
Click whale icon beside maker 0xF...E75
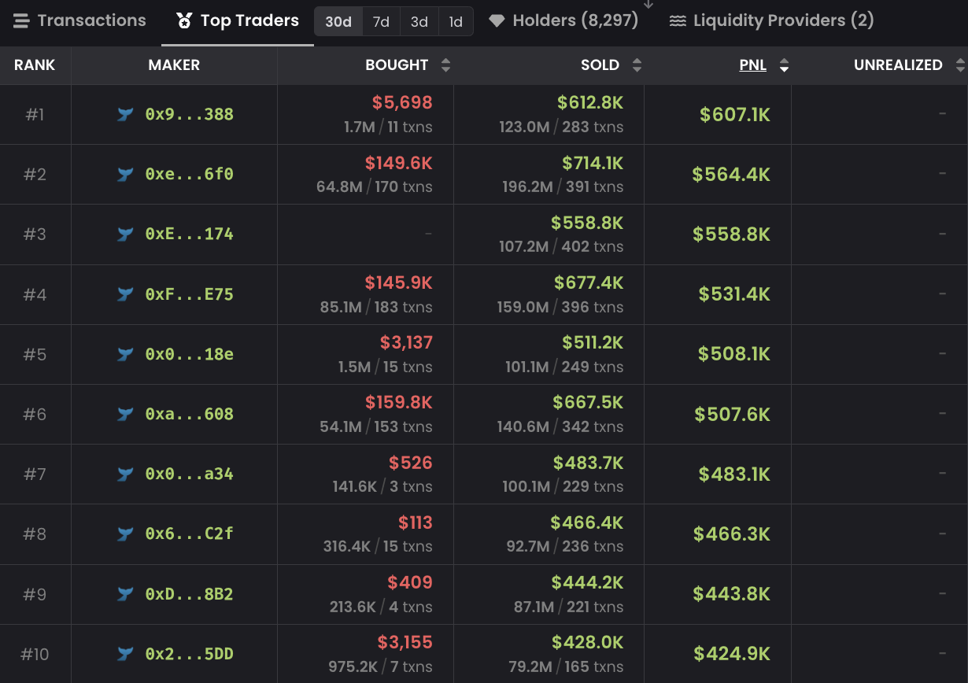pyautogui.click(x=125, y=294)
